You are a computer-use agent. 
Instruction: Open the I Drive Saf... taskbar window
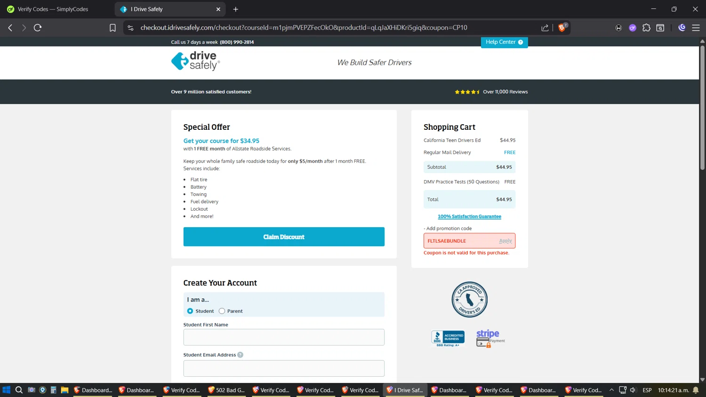pyautogui.click(x=405, y=390)
